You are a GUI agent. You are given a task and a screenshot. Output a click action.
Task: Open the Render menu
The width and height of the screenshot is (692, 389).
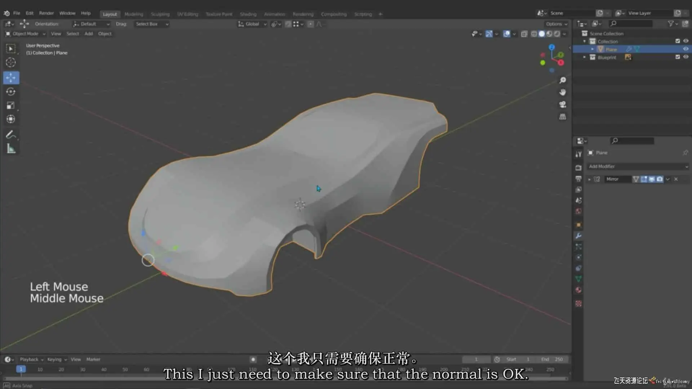[x=46, y=13]
